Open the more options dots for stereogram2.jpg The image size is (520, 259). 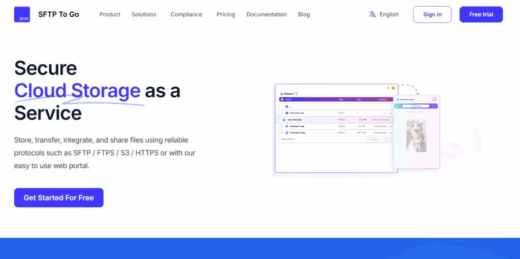391,133
